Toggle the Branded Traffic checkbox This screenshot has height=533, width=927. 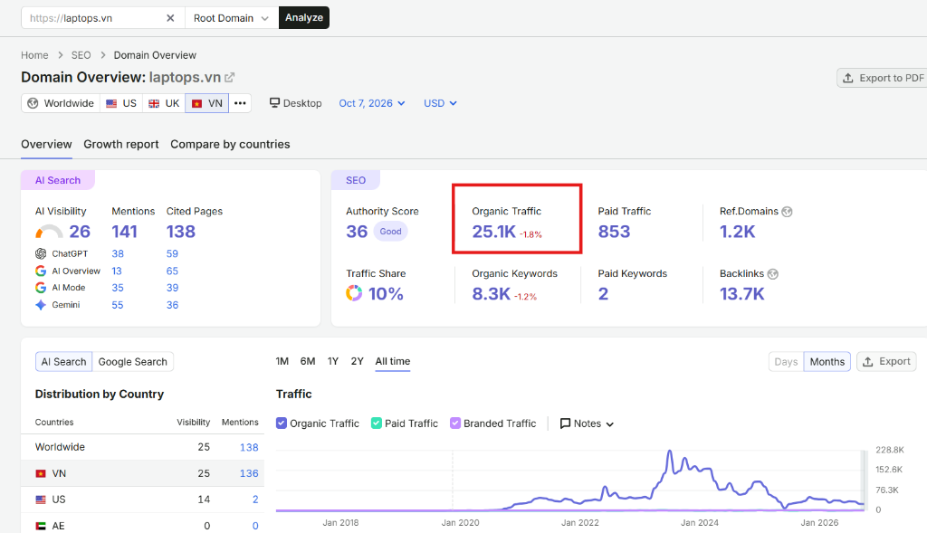[455, 424]
